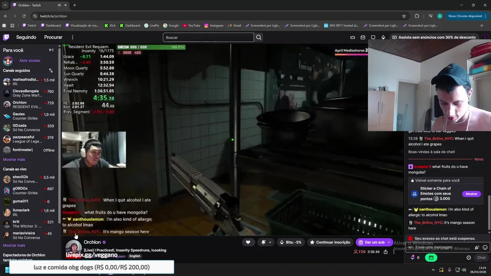Open the notifications inbox icon
Viewport: 491px width, 276px height.
(363, 37)
